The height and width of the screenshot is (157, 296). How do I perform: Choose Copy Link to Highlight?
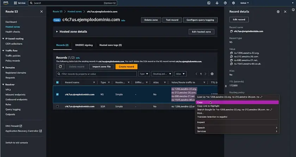pyautogui.click(x=237, y=106)
